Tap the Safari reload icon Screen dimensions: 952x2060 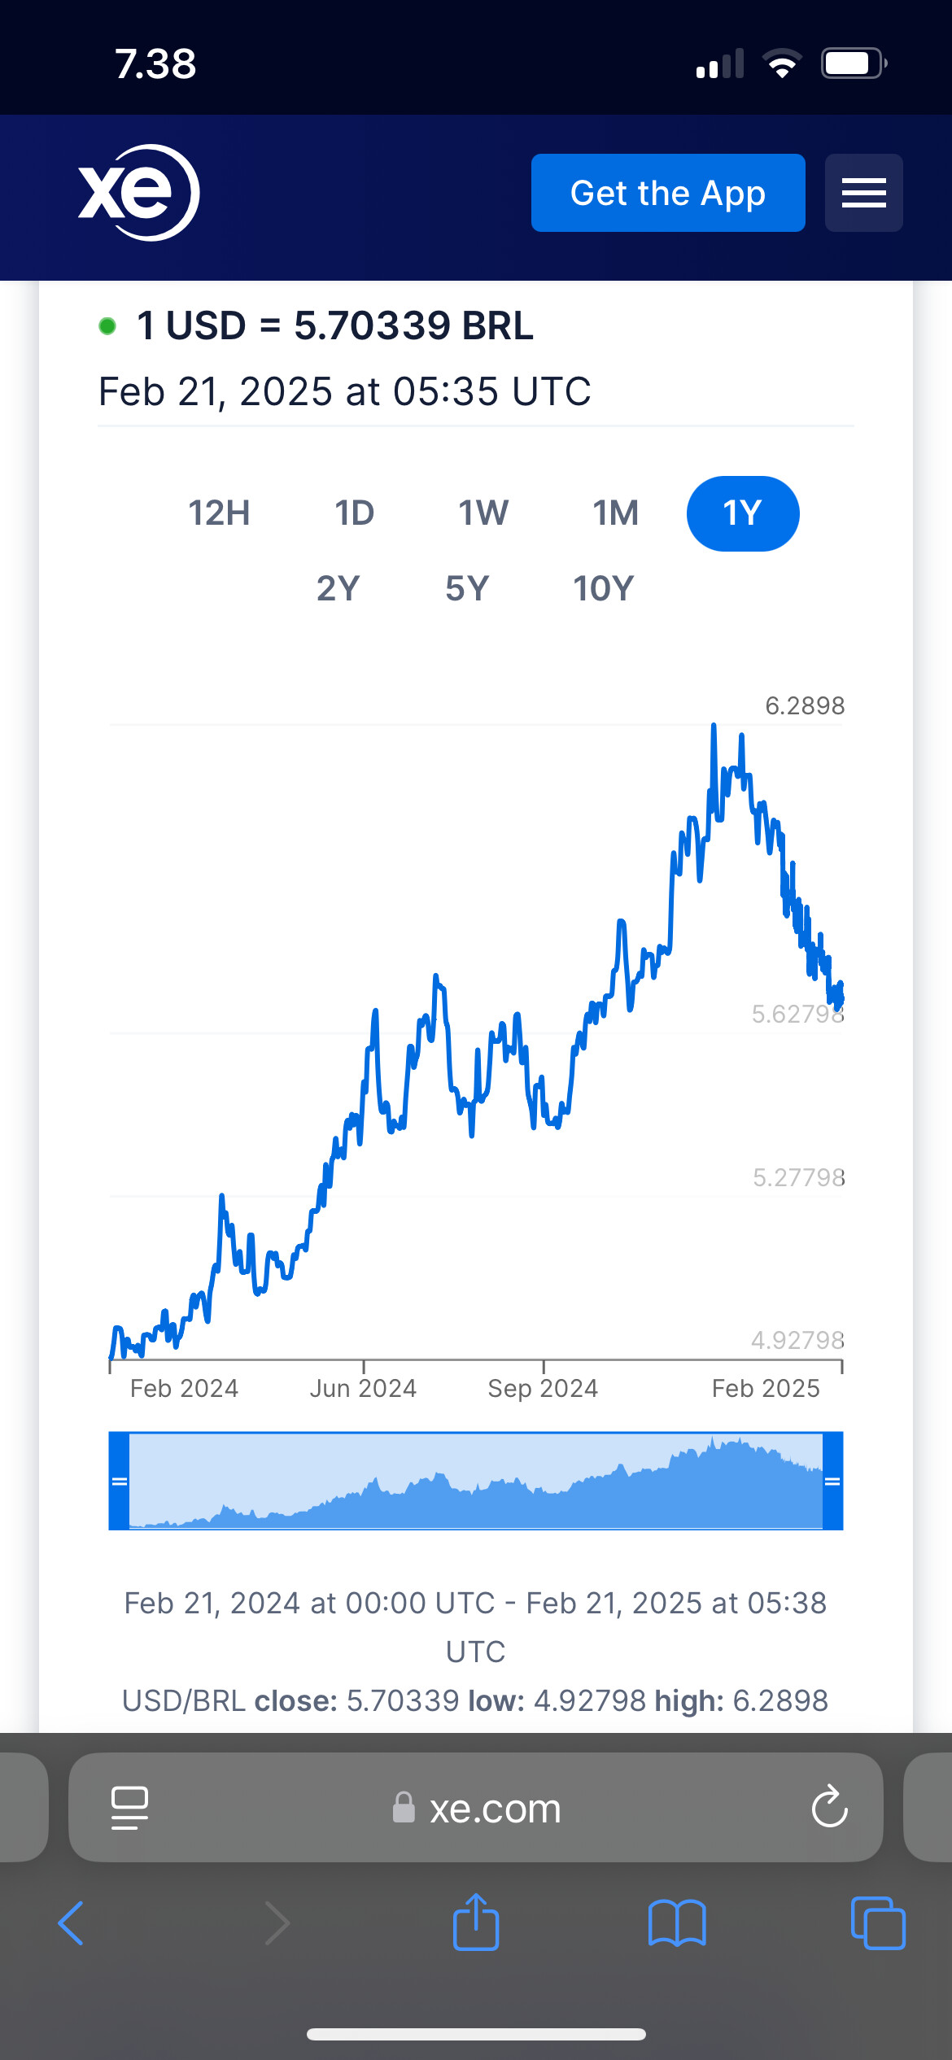click(x=829, y=1808)
